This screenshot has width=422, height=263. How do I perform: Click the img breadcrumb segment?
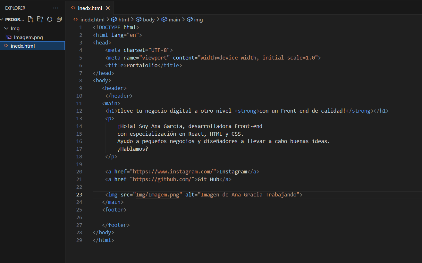[x=198, y=20]
